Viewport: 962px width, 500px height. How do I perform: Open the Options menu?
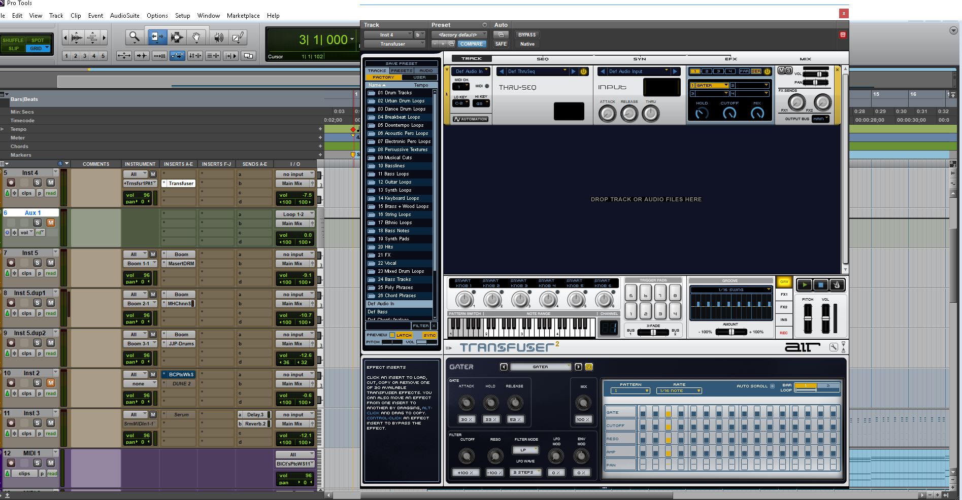tap(157, 16)
